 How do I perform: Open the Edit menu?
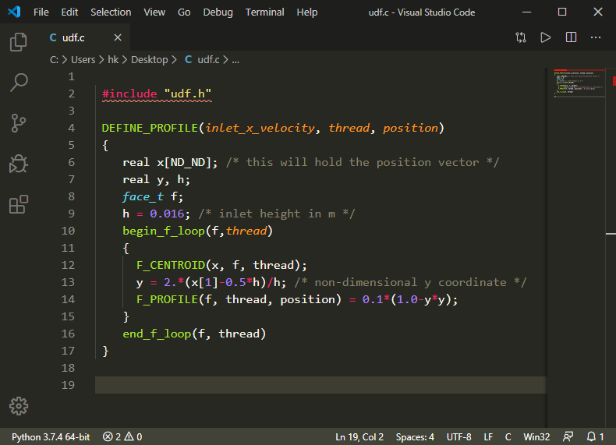[x=69, y=12]
